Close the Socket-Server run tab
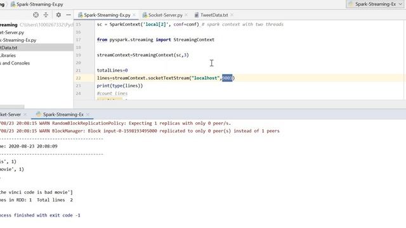 click(x=25, y=114)
